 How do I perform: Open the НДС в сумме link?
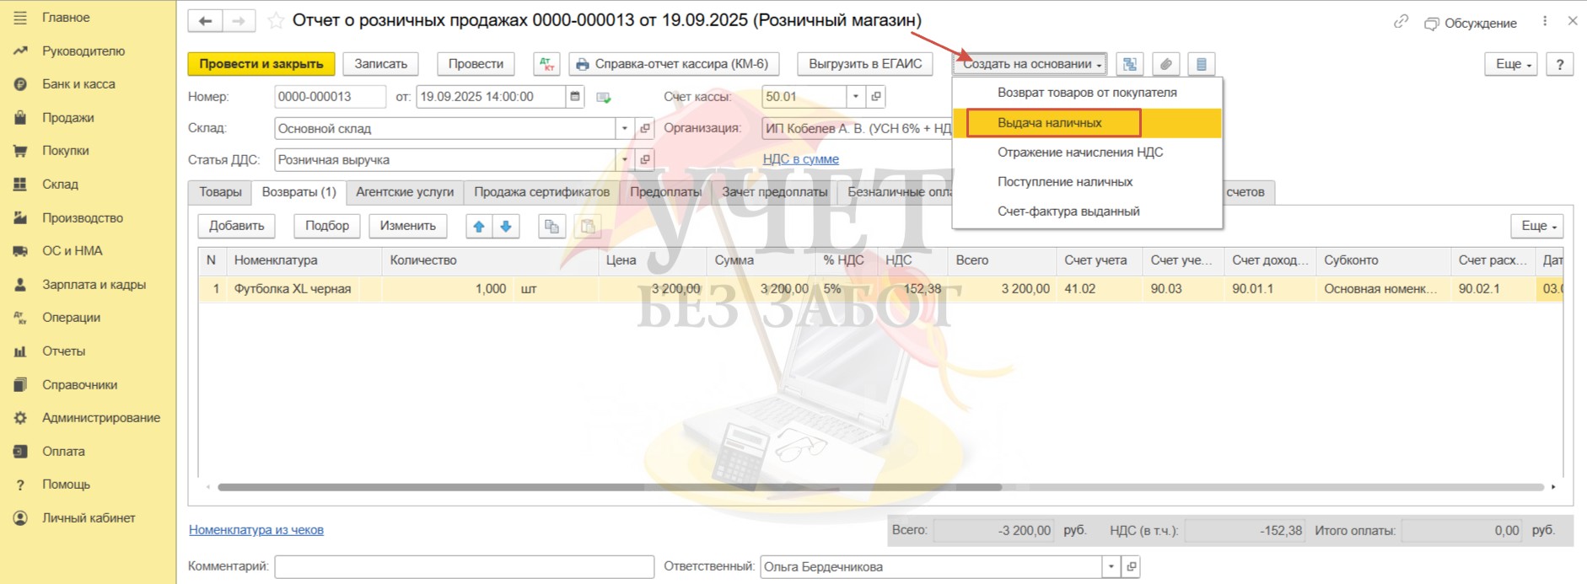click(801, 159)
